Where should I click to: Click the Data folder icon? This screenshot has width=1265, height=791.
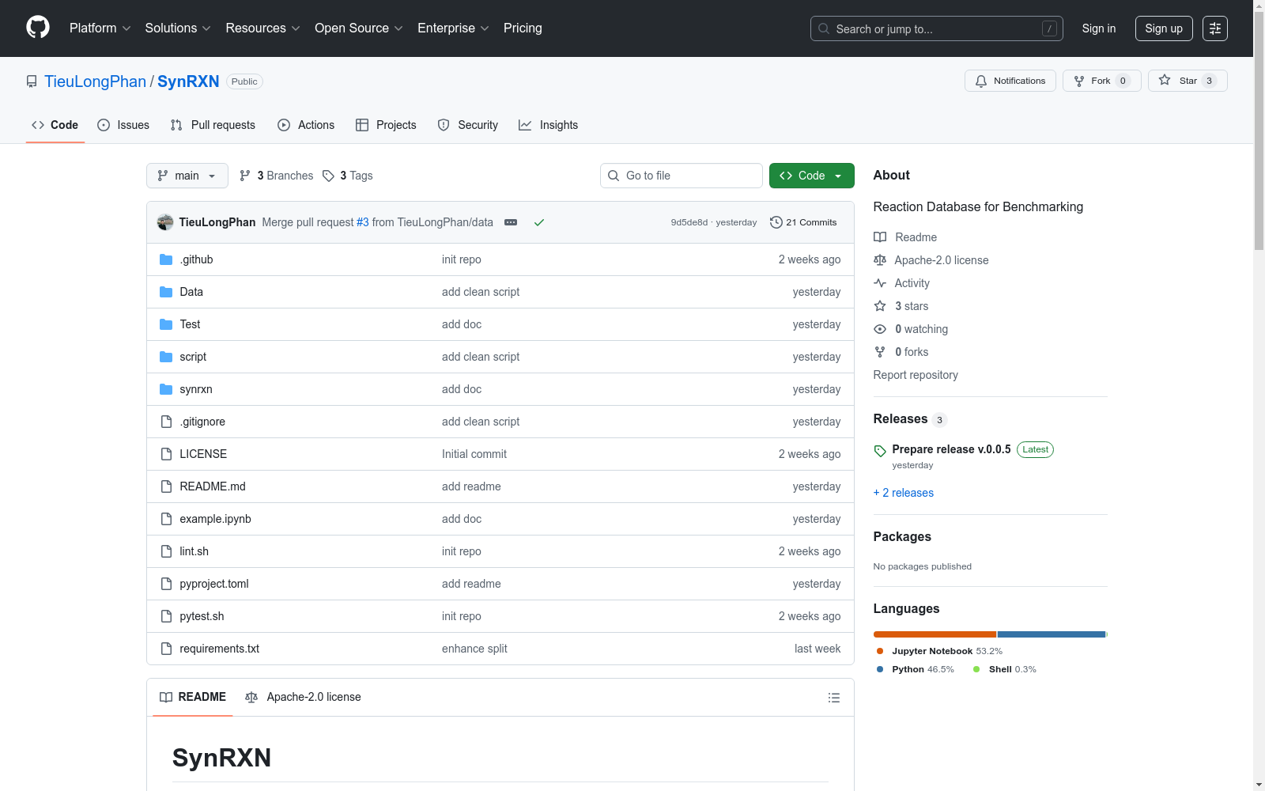[x=166, y=292]
